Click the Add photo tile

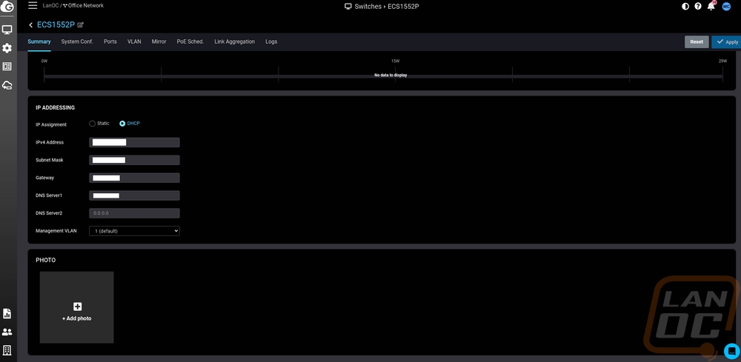click(77, 307)
